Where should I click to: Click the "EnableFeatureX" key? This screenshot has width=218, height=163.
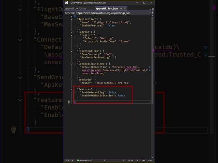pyautogui.click(x=92, y=25)
